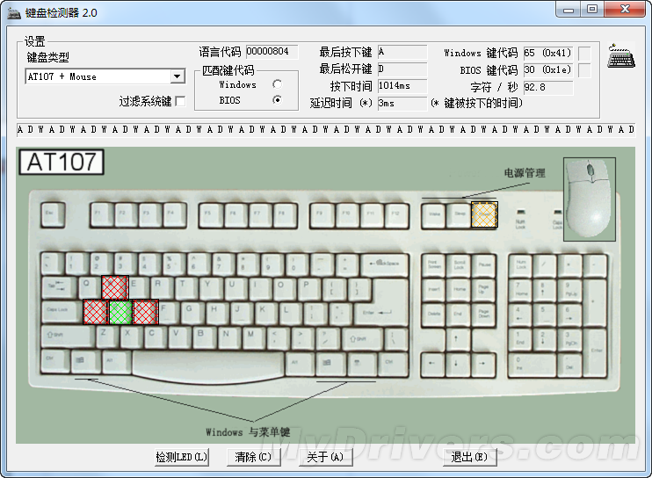Click the characters per second field 92.8
The image size is (652, 478).
[548, 87]
